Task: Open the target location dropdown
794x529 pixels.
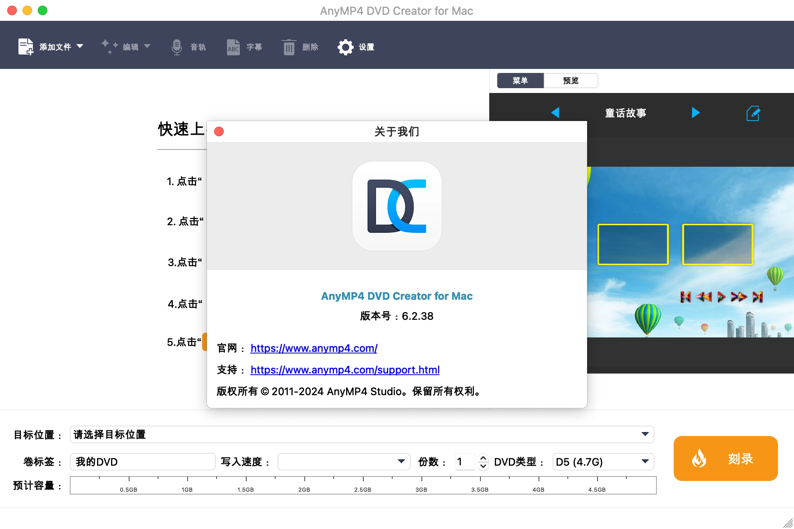Action: [x=645, y=434]
